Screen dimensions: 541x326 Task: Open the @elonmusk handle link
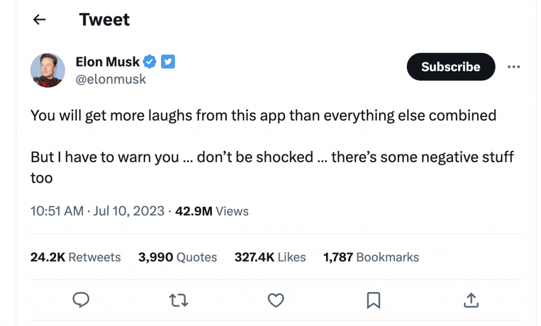(111, 79)
